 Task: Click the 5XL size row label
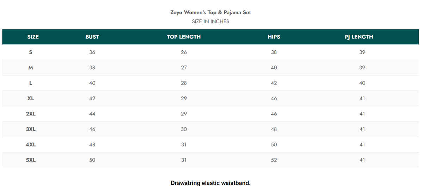31,160
